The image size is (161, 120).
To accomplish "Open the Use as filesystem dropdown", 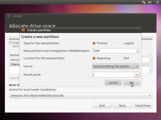I will pyautogui.click(x=116, y=66).
